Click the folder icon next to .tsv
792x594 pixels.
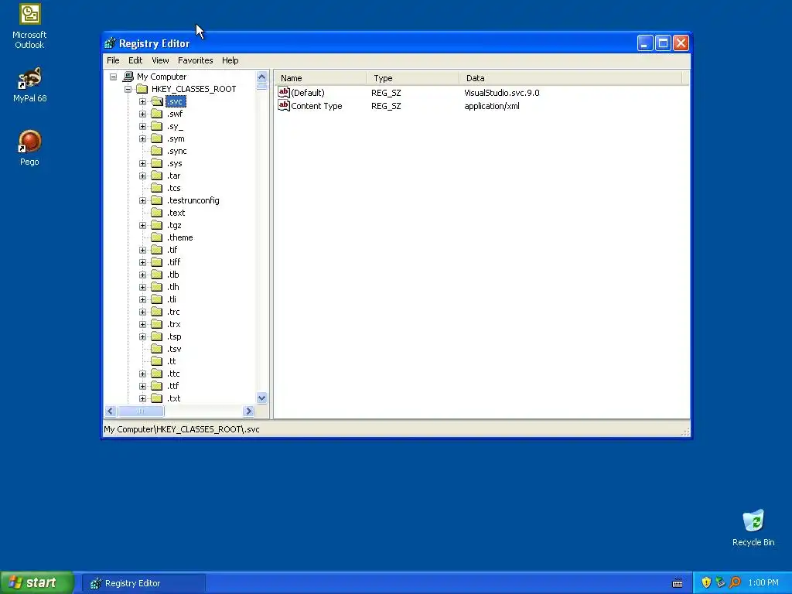(156, 349)
